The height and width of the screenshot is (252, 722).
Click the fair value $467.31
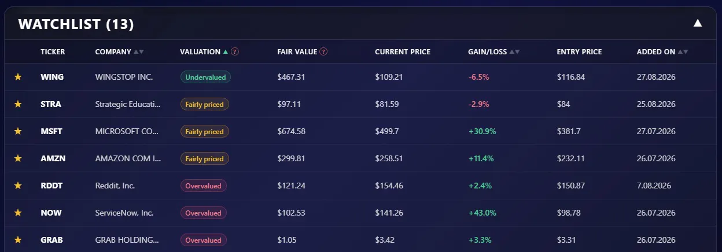[291, 77]
